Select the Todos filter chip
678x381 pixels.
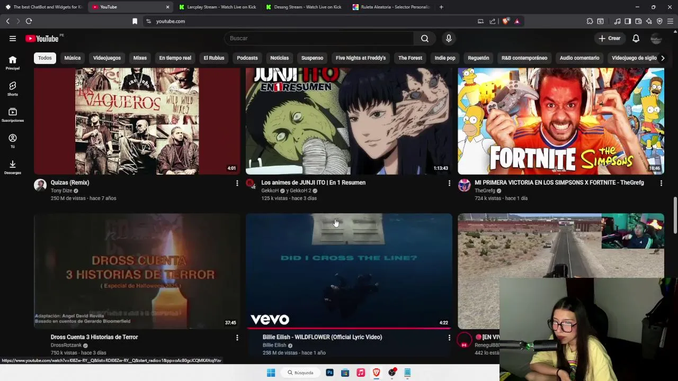pos(45,58)
